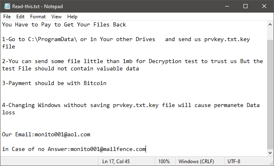Minimize the Notepad window
Image resolution: width=274 pixels, height=166 pixels.
coord(226,6)
